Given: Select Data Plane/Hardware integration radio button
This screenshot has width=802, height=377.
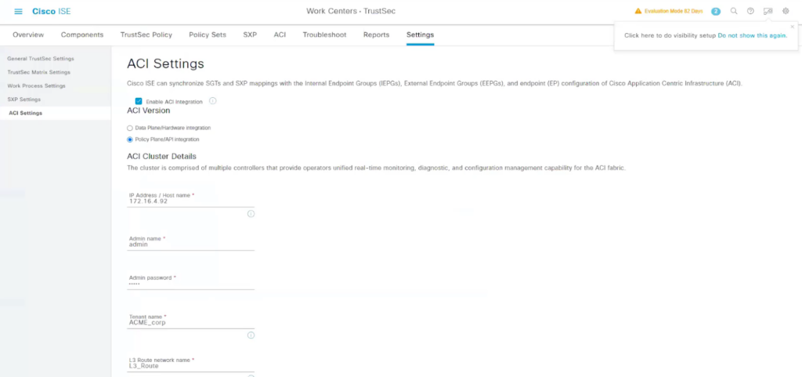Looking at the screenshot, I should [x=130, y=128].
